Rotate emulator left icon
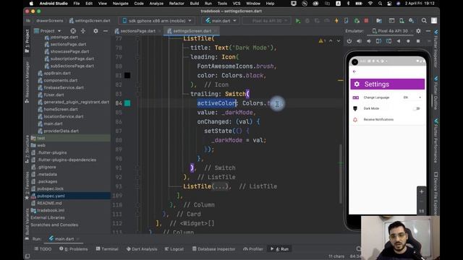The height and width of the screenshot is (260, 463). tap(378, 41)
